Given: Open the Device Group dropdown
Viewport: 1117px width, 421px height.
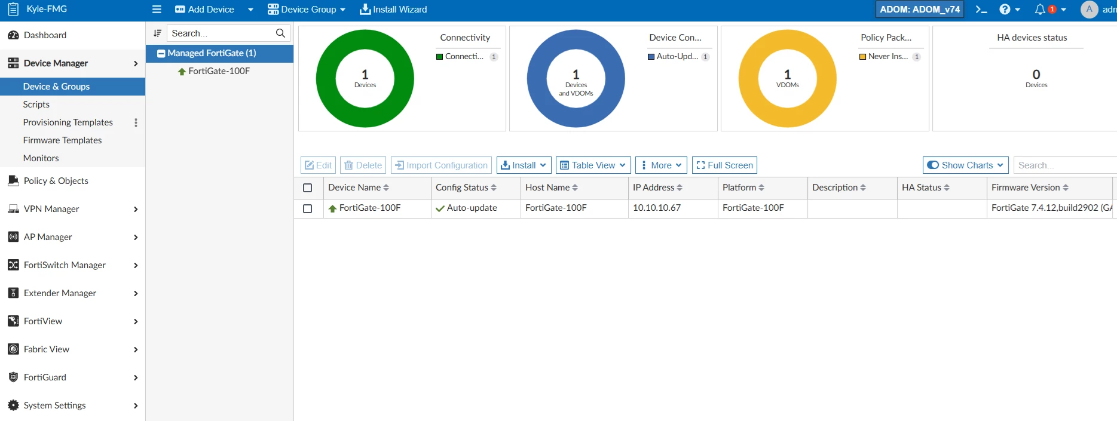Looking at the screenshot, I should [307, 10].
